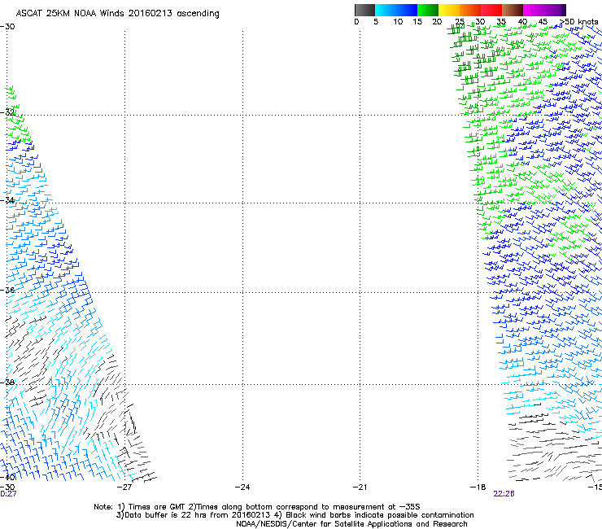Click the '-21' longitude axis label

(x=360, y=487)
